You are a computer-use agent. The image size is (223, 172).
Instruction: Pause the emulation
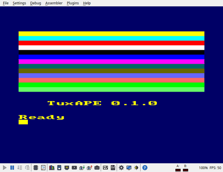pos(12,168)
